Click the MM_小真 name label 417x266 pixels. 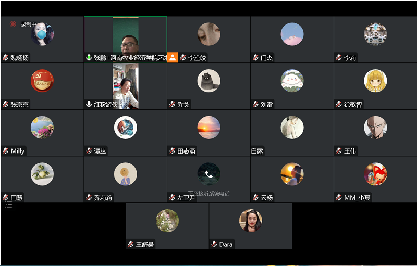point(357,198)
